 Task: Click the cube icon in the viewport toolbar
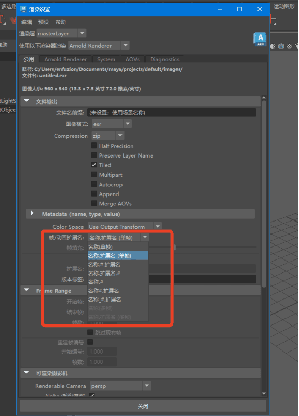(x=281, y=46)
